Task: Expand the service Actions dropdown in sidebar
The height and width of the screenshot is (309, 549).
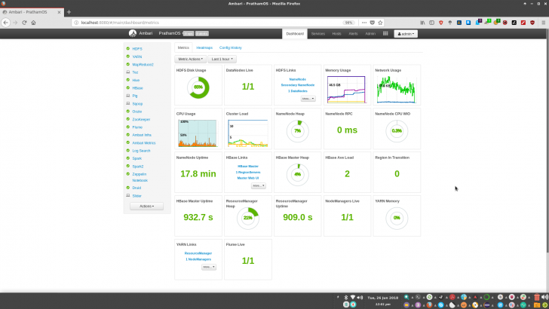Action: (146, 206)
